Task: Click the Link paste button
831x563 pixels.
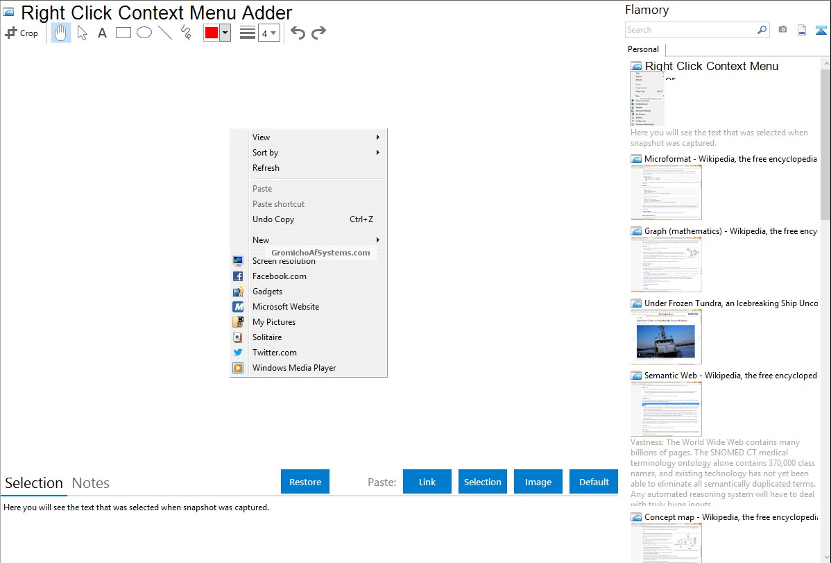Action: click(x=427, y=482)
